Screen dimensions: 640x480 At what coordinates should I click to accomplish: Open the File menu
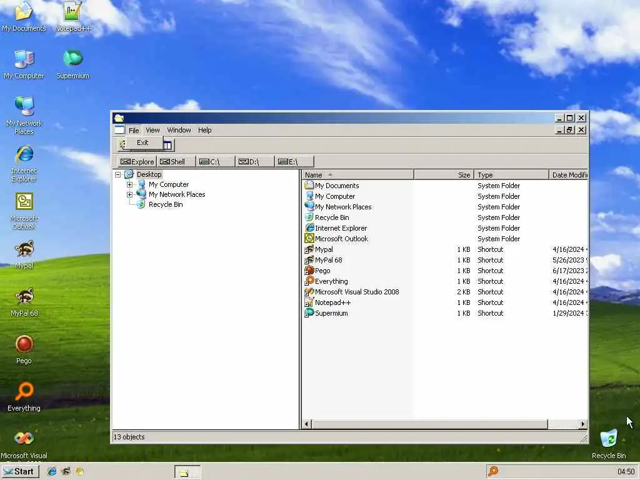point(134,130)
